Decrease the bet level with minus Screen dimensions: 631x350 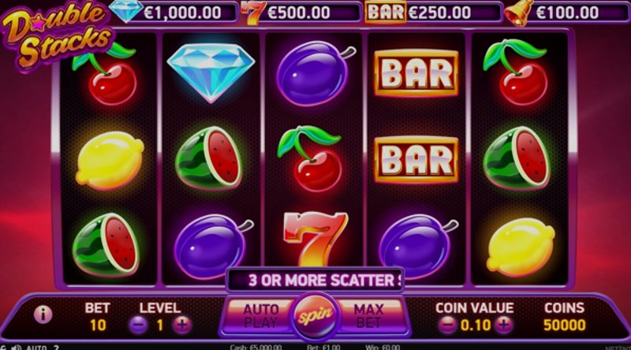[x=138, y=324]
